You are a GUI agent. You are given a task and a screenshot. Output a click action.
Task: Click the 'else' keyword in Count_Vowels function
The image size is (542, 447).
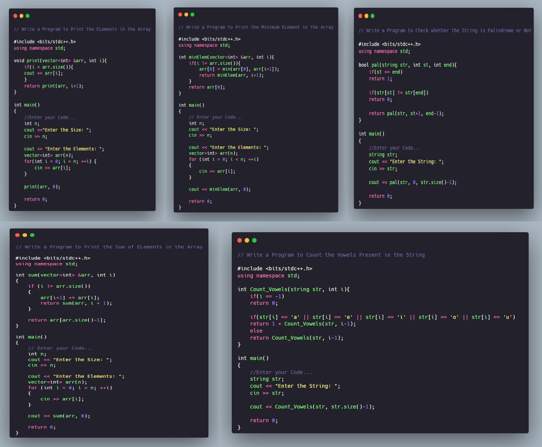257,331
